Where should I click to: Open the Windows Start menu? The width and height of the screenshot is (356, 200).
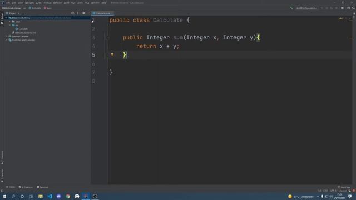point(4,196)
